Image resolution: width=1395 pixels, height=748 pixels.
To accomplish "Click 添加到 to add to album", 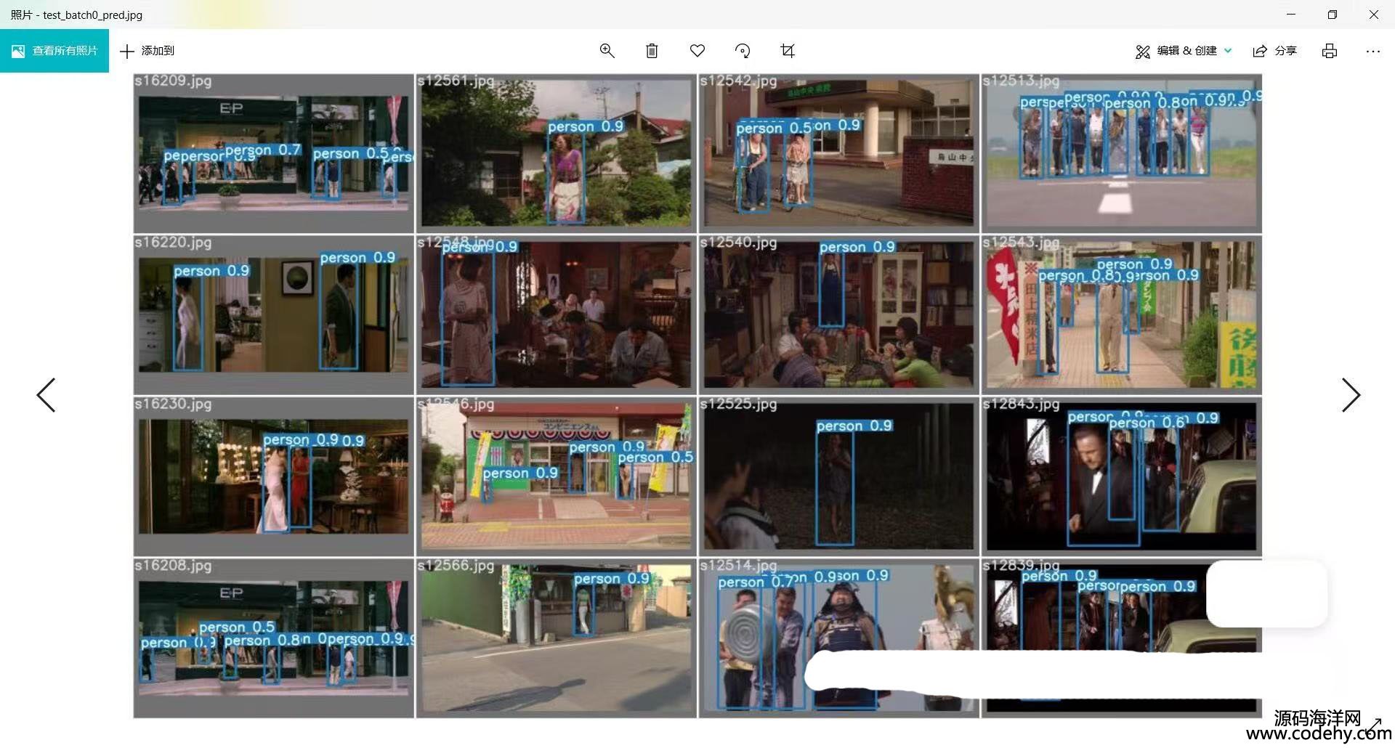I will click(147, 51).
